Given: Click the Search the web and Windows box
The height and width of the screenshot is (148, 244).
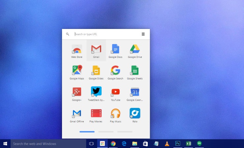Looking at the screenshot, I should (48, 144).
